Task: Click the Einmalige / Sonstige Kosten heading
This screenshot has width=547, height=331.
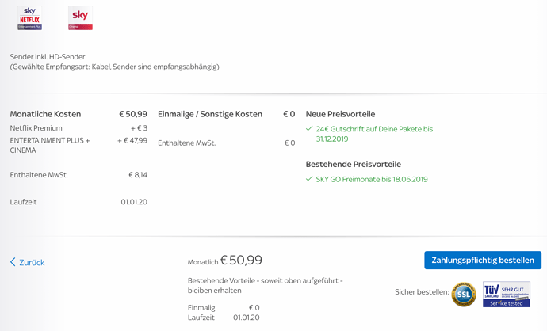Action: [210, 114]
